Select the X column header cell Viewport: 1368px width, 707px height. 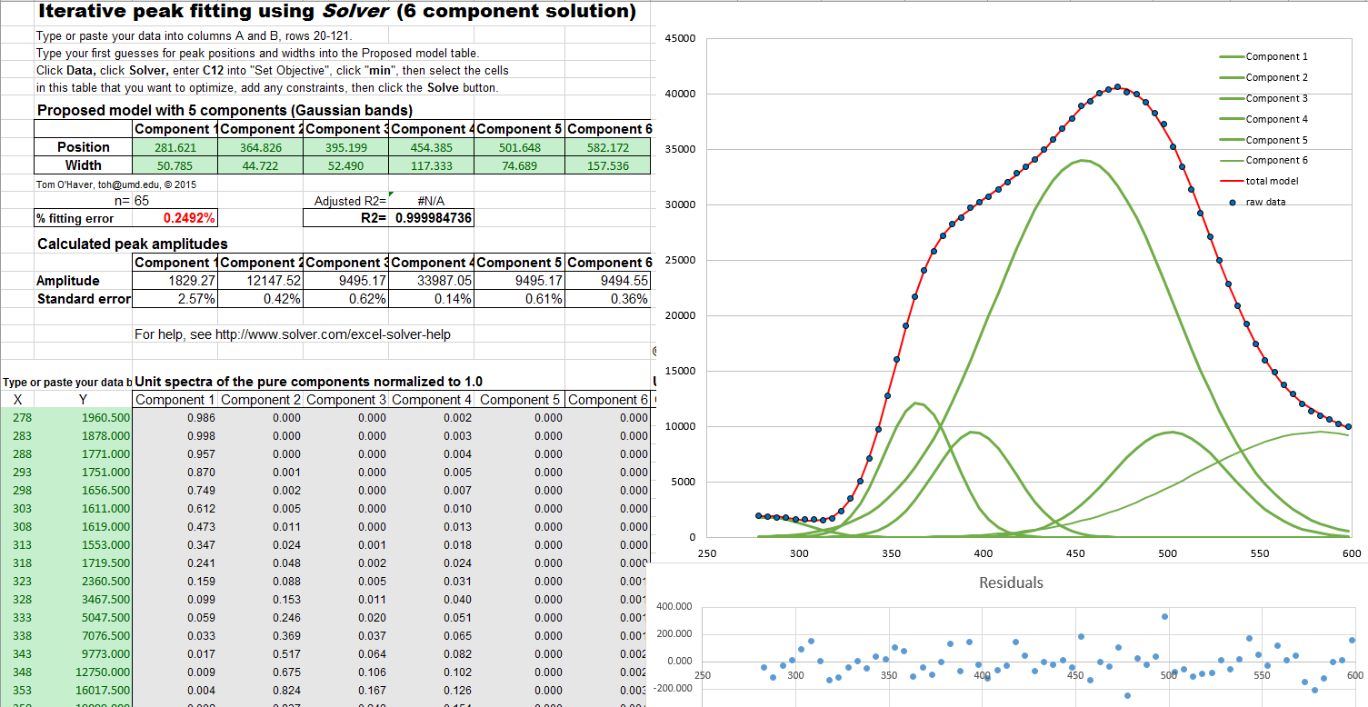point(18,400)
